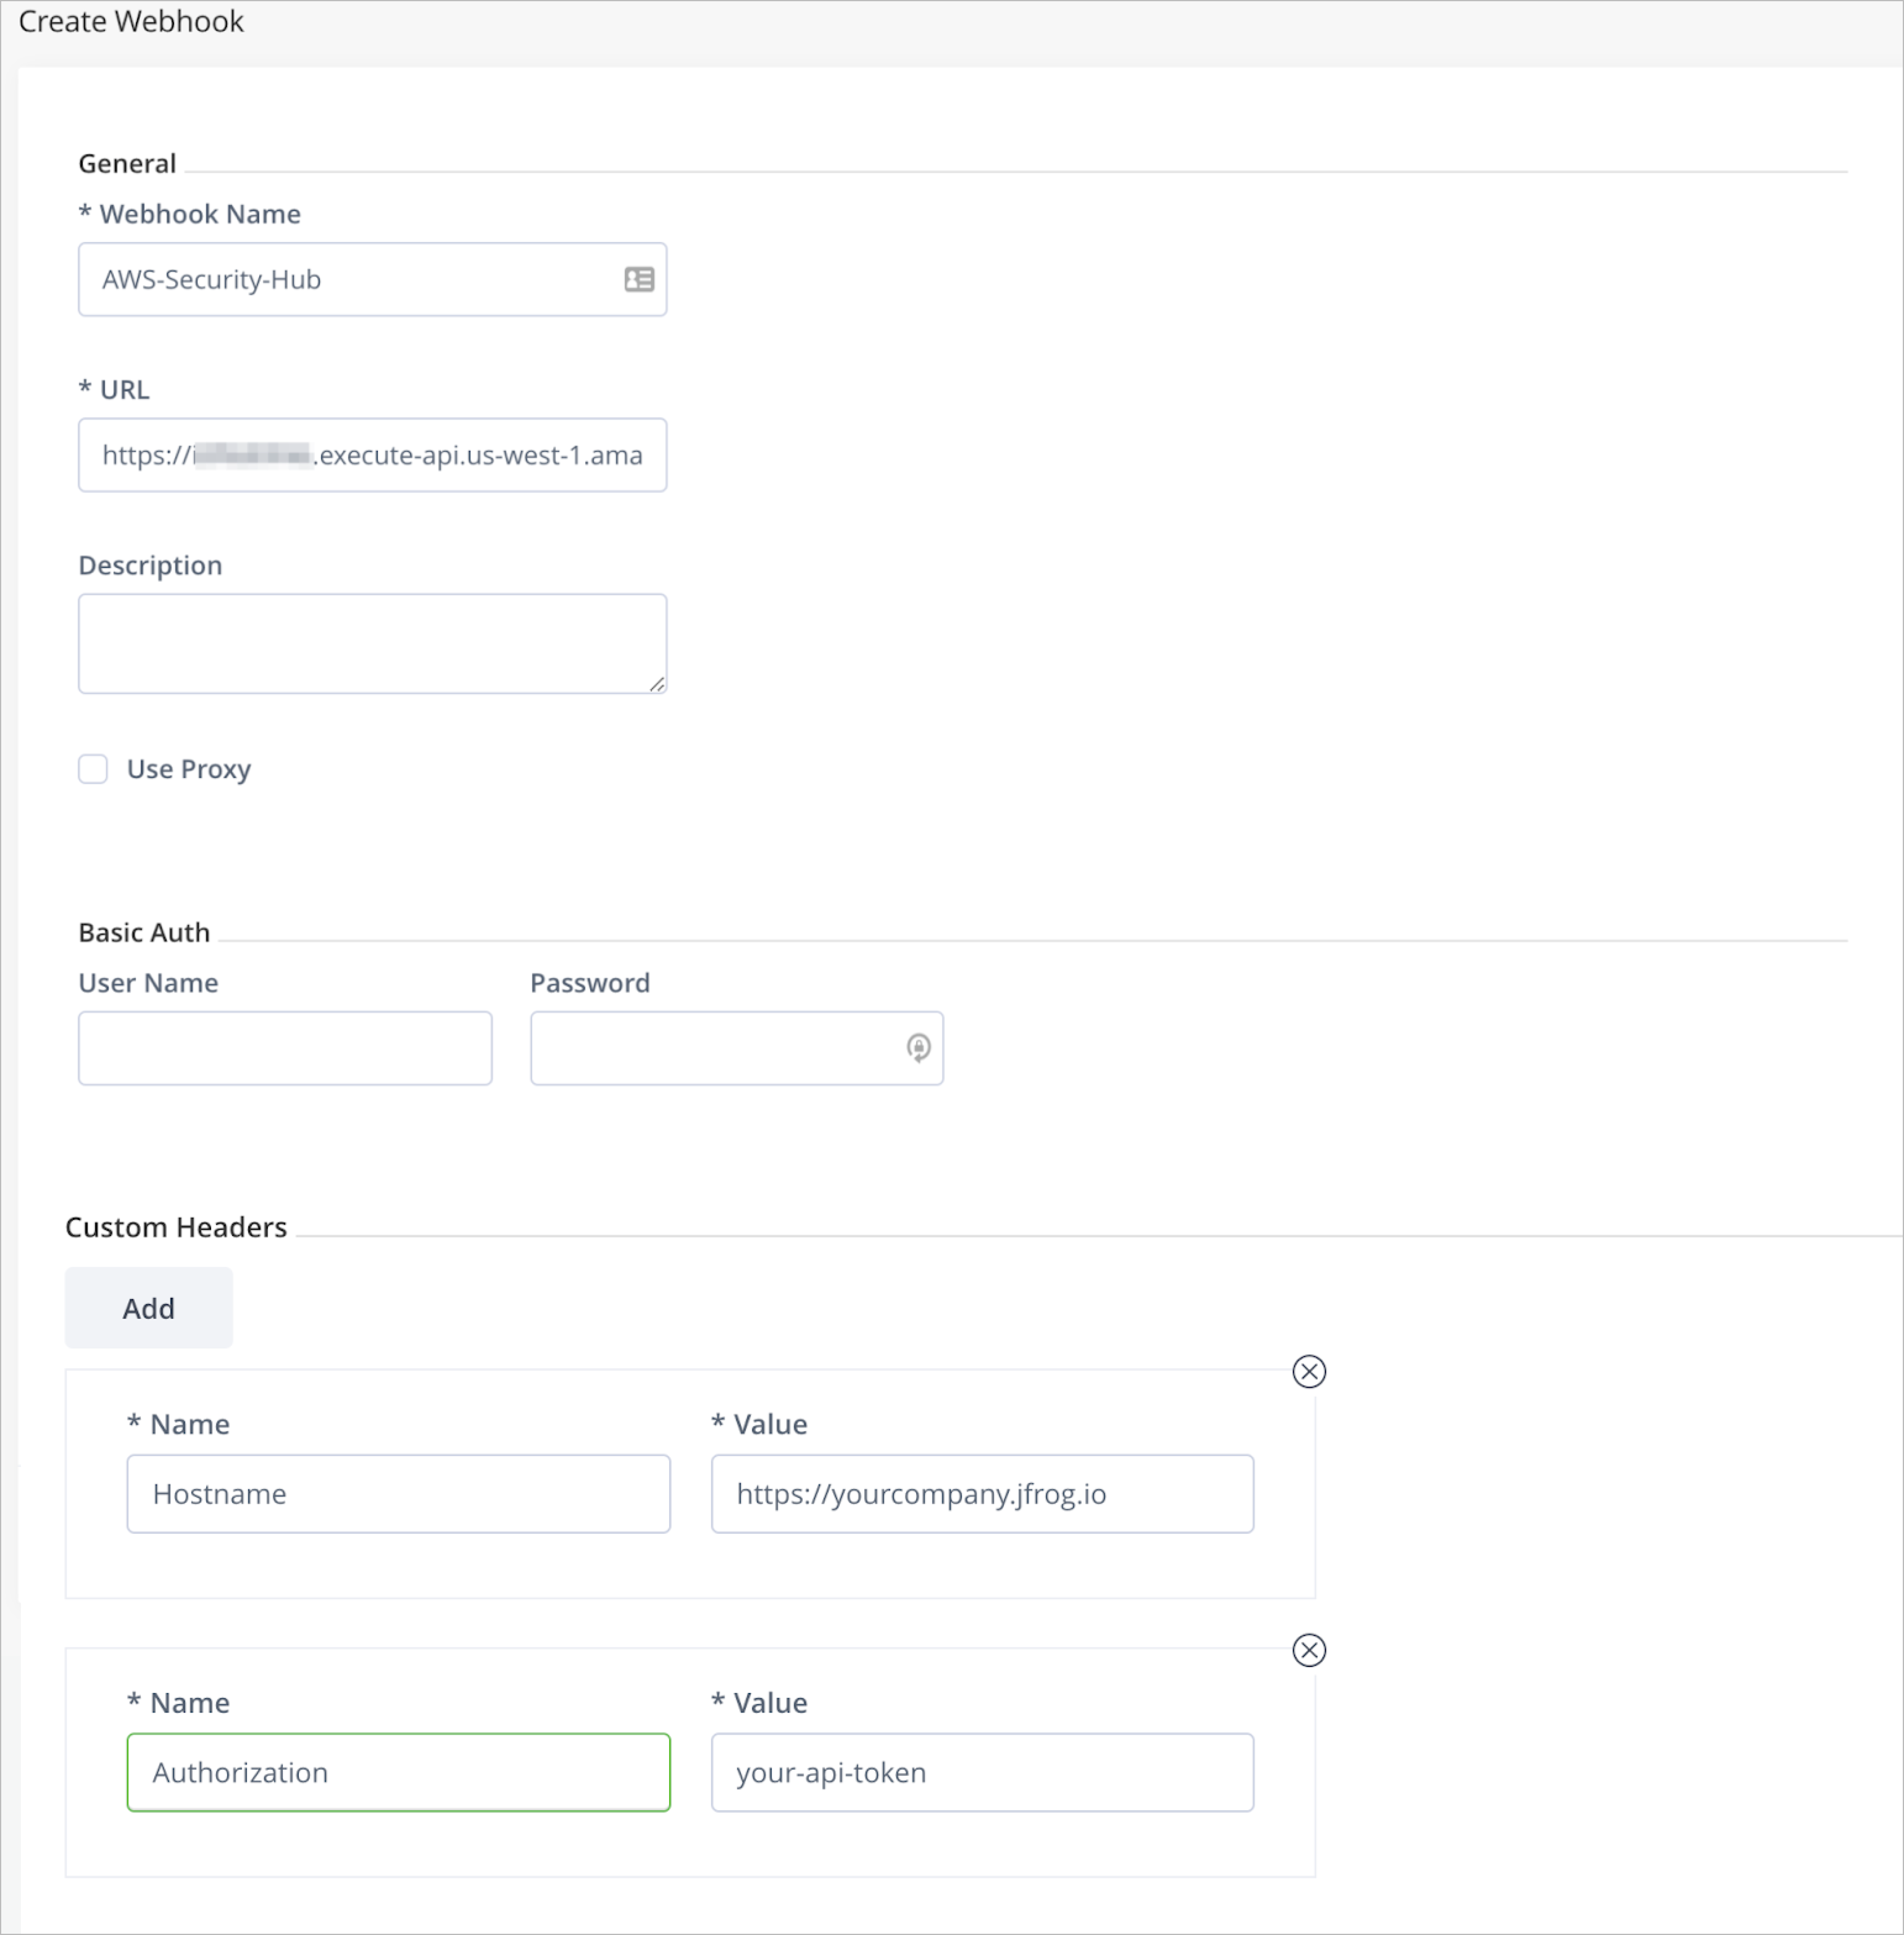
Task: Select the Authorization header name field
Action: pos(398,1772)
